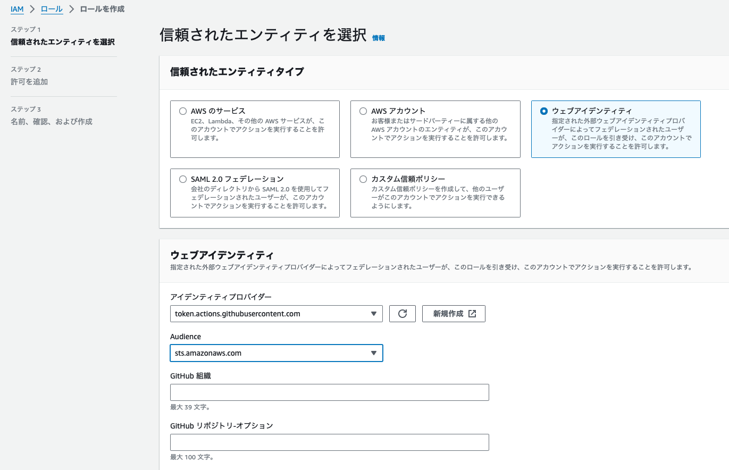
Task: Click the ウェブアイデンティティ section heading
Action: pos(222,255)
